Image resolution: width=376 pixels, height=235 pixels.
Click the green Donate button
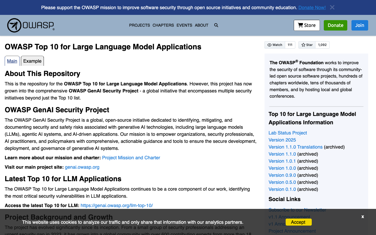click(x=335, y=25)
